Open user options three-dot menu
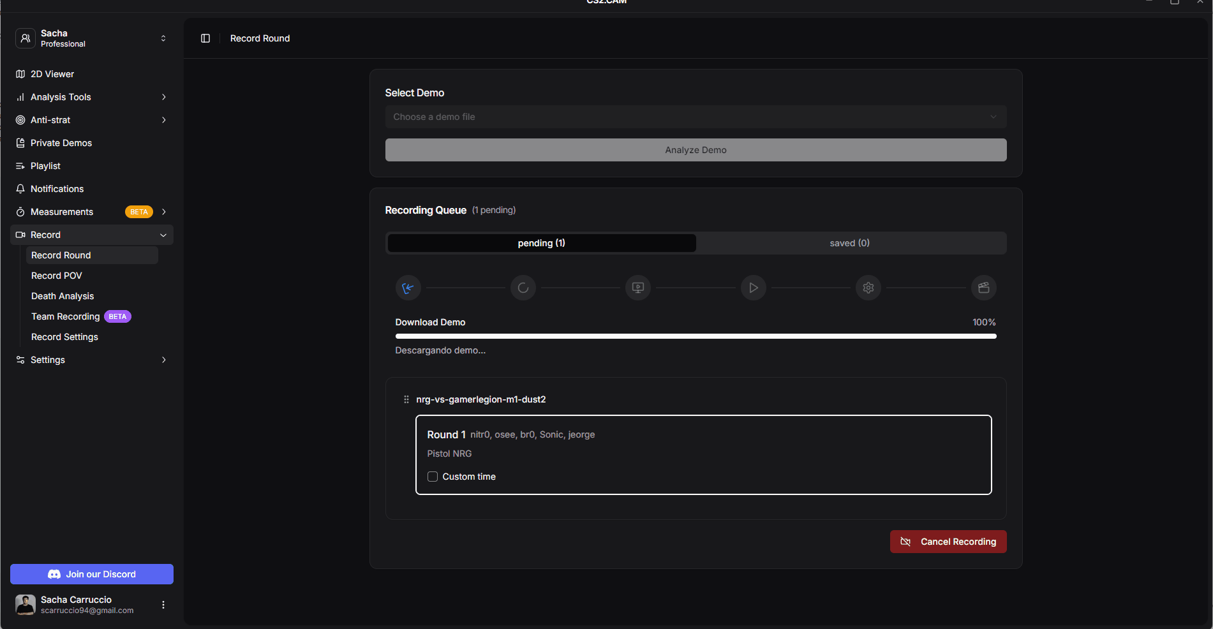 (163, 605)
